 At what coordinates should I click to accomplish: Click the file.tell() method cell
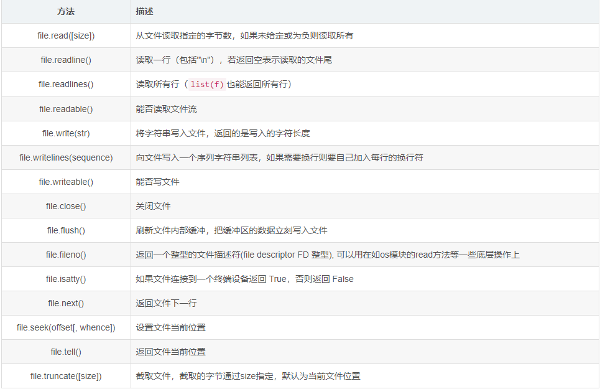coord(66,352)
